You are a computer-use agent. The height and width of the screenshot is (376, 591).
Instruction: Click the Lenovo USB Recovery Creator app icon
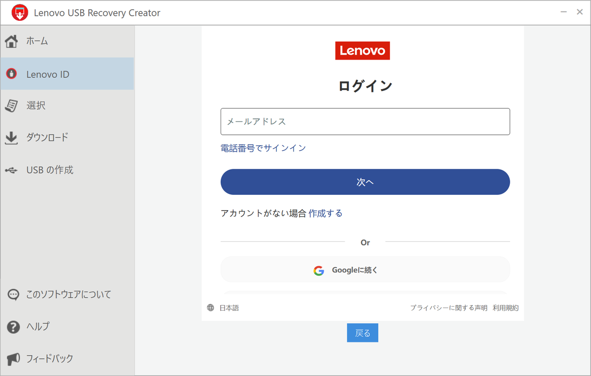pos(20,13)
